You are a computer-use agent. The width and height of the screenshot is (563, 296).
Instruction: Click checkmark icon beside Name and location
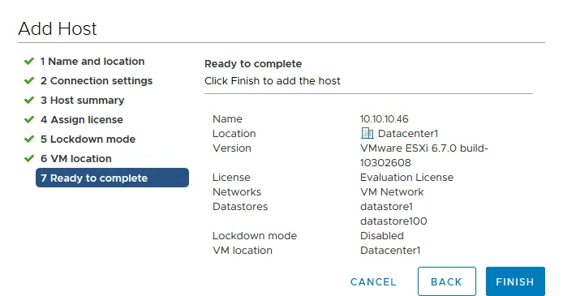29,62
